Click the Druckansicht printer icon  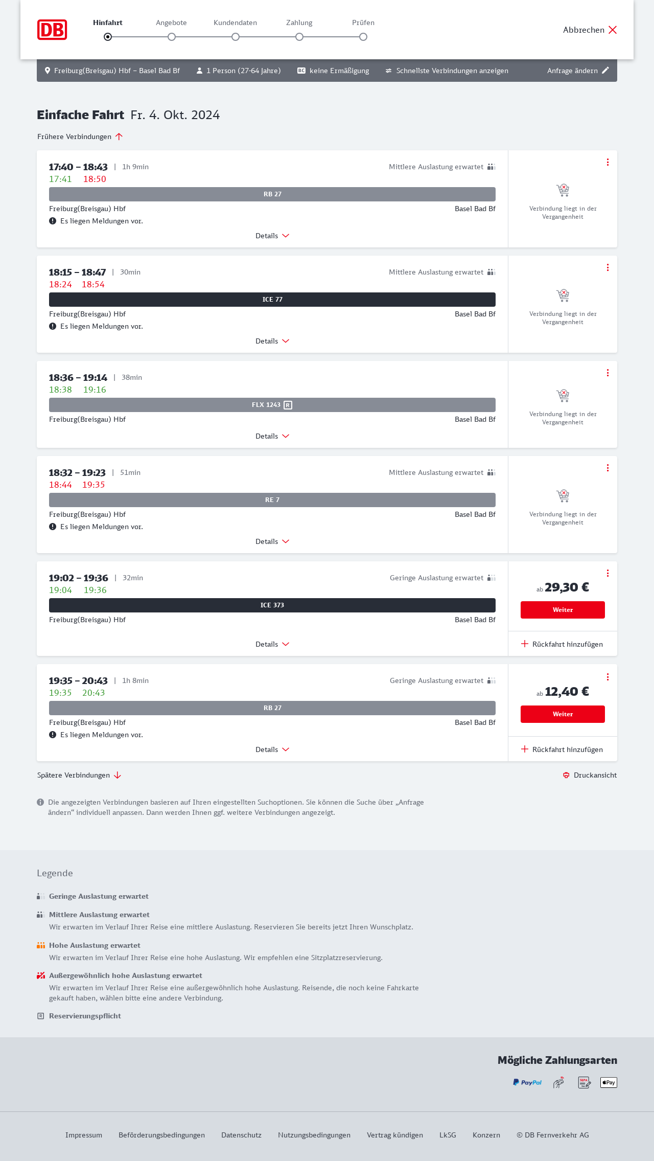[566, 776]
